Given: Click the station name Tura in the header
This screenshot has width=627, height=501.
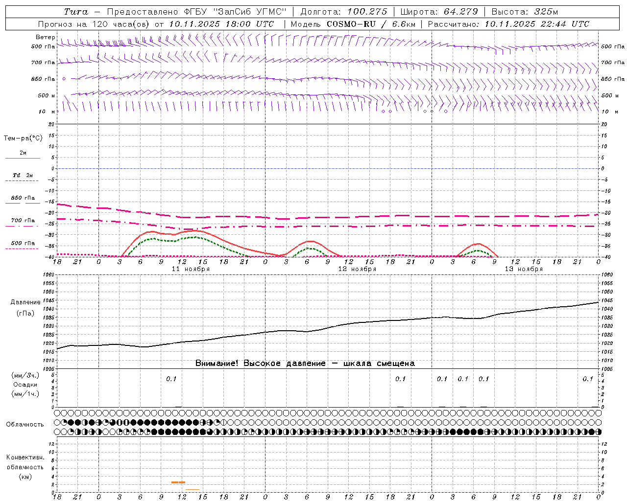Looking at the screenshot, I should click(76, 12).
